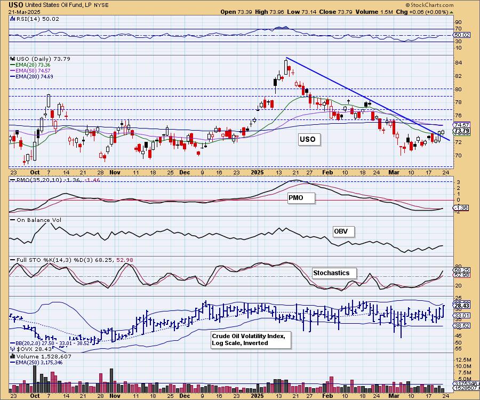Click the Volume histogram legend icon

(13, 357)
